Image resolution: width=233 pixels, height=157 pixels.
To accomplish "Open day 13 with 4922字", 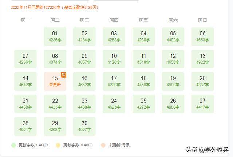I will [202, 59].
